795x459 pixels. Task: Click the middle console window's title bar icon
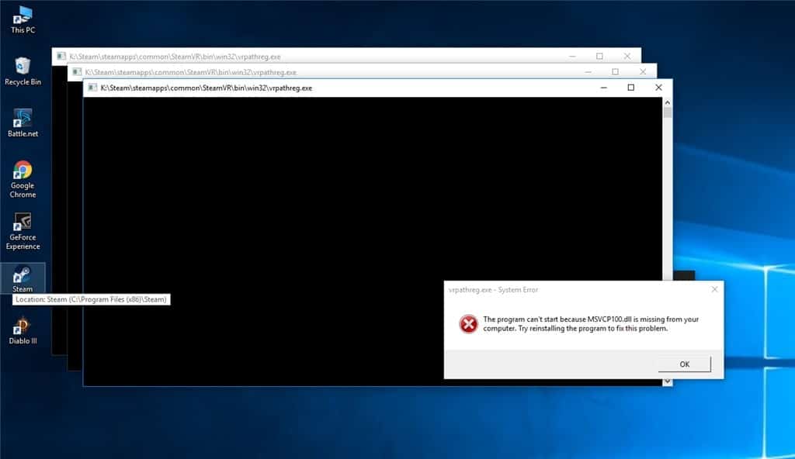tap(77, 72)
